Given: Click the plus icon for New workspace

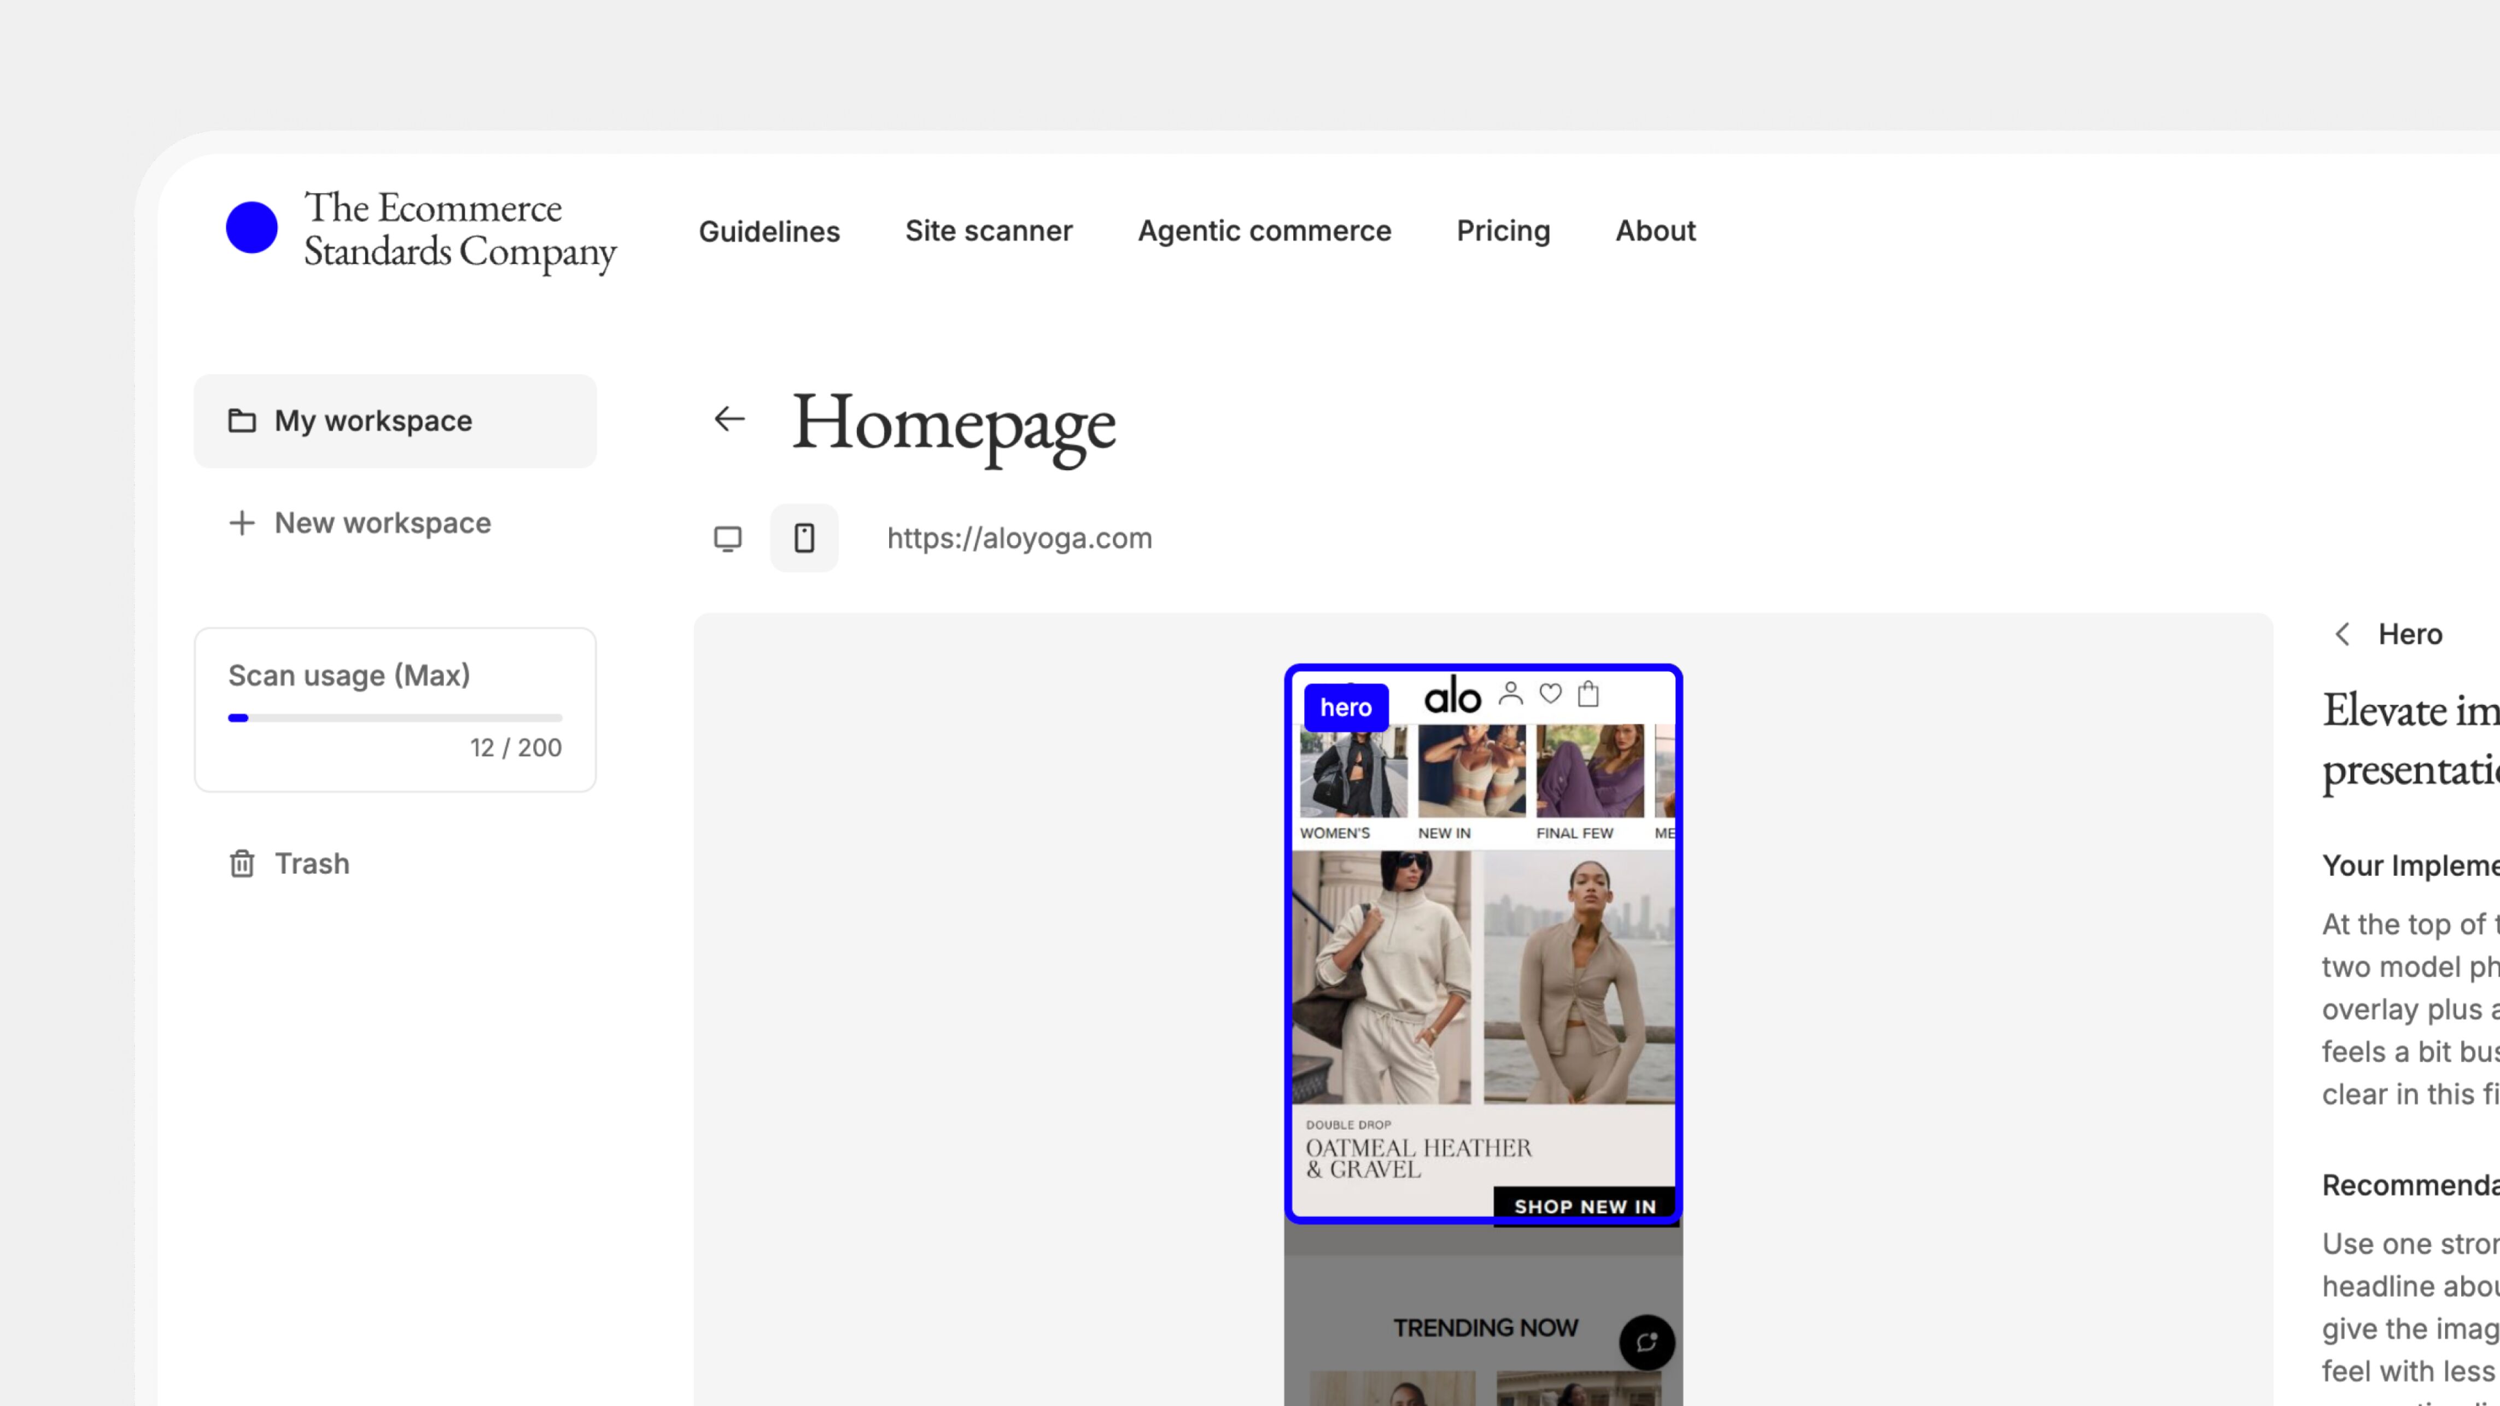Looking at the screenshot, I should coord(242,523).
